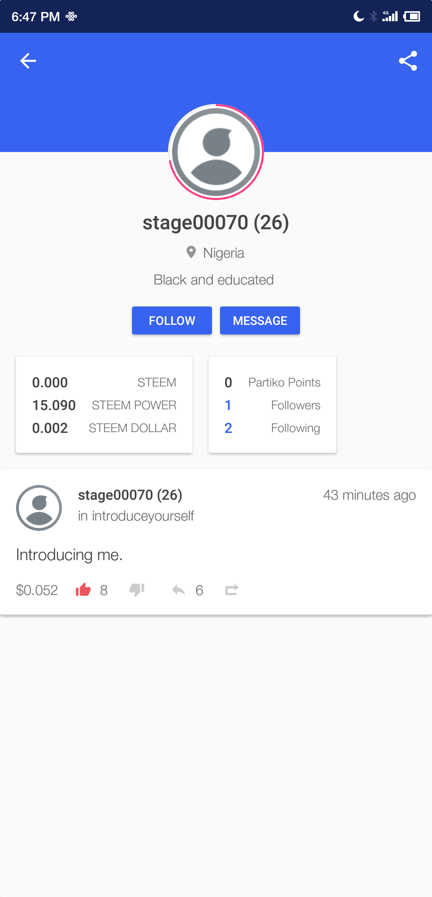This screenshot has height=897, width=432.
Task: Open the Followers list
Action: coord(272,405)
